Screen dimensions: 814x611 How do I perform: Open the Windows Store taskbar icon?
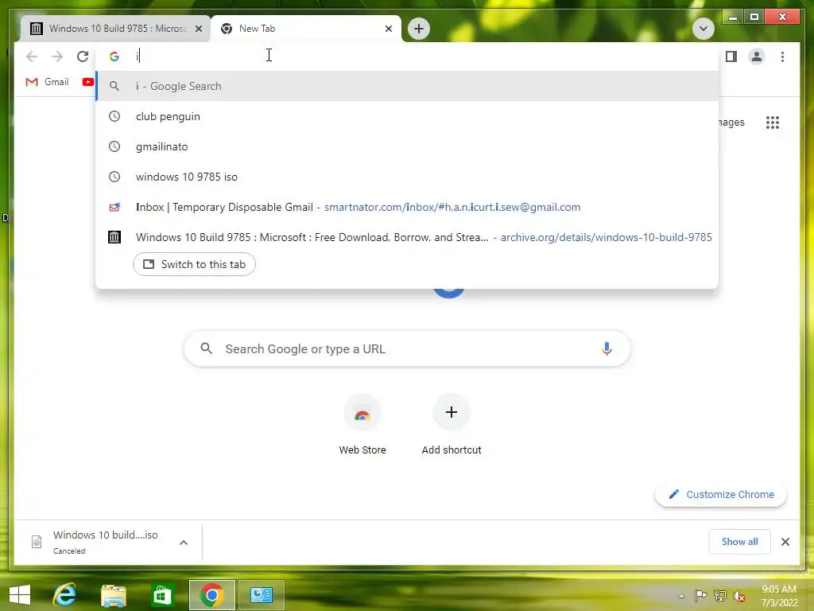point(162,595)
